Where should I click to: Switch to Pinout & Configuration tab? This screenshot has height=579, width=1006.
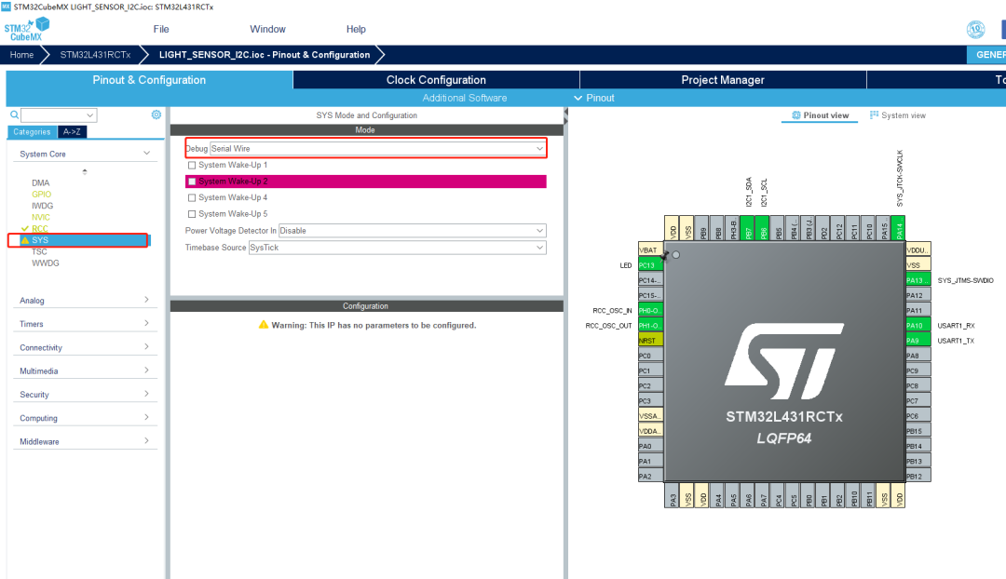[149, 79]
